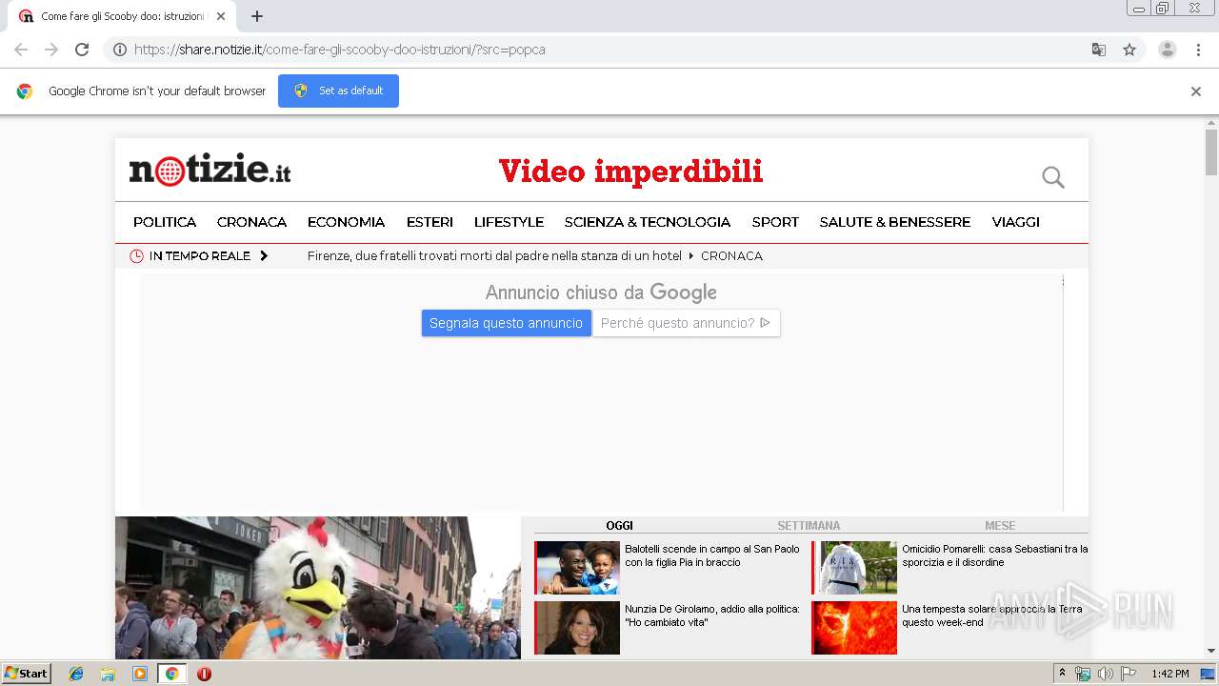Read Omicidio Pomarelli casa Sebastiani headline

[x=995, y=555]
